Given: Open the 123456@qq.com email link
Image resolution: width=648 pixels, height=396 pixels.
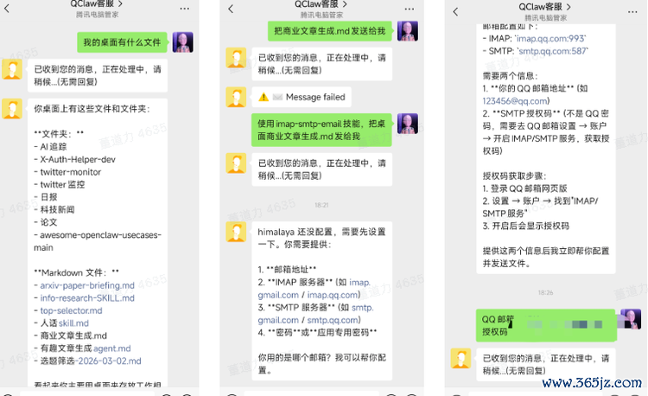Looking at the screenshot, I should 515,101.
